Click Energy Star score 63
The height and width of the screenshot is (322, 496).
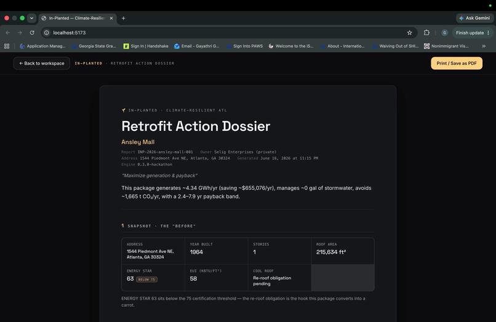(x=130, y=279)
